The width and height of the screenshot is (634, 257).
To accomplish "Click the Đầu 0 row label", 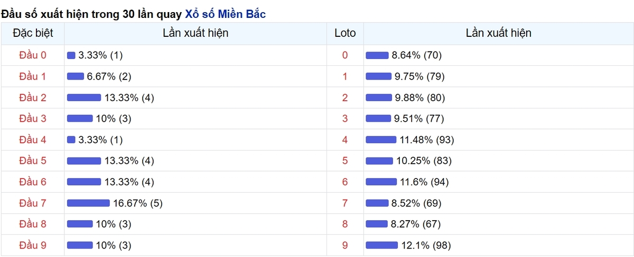I will 33,55.
